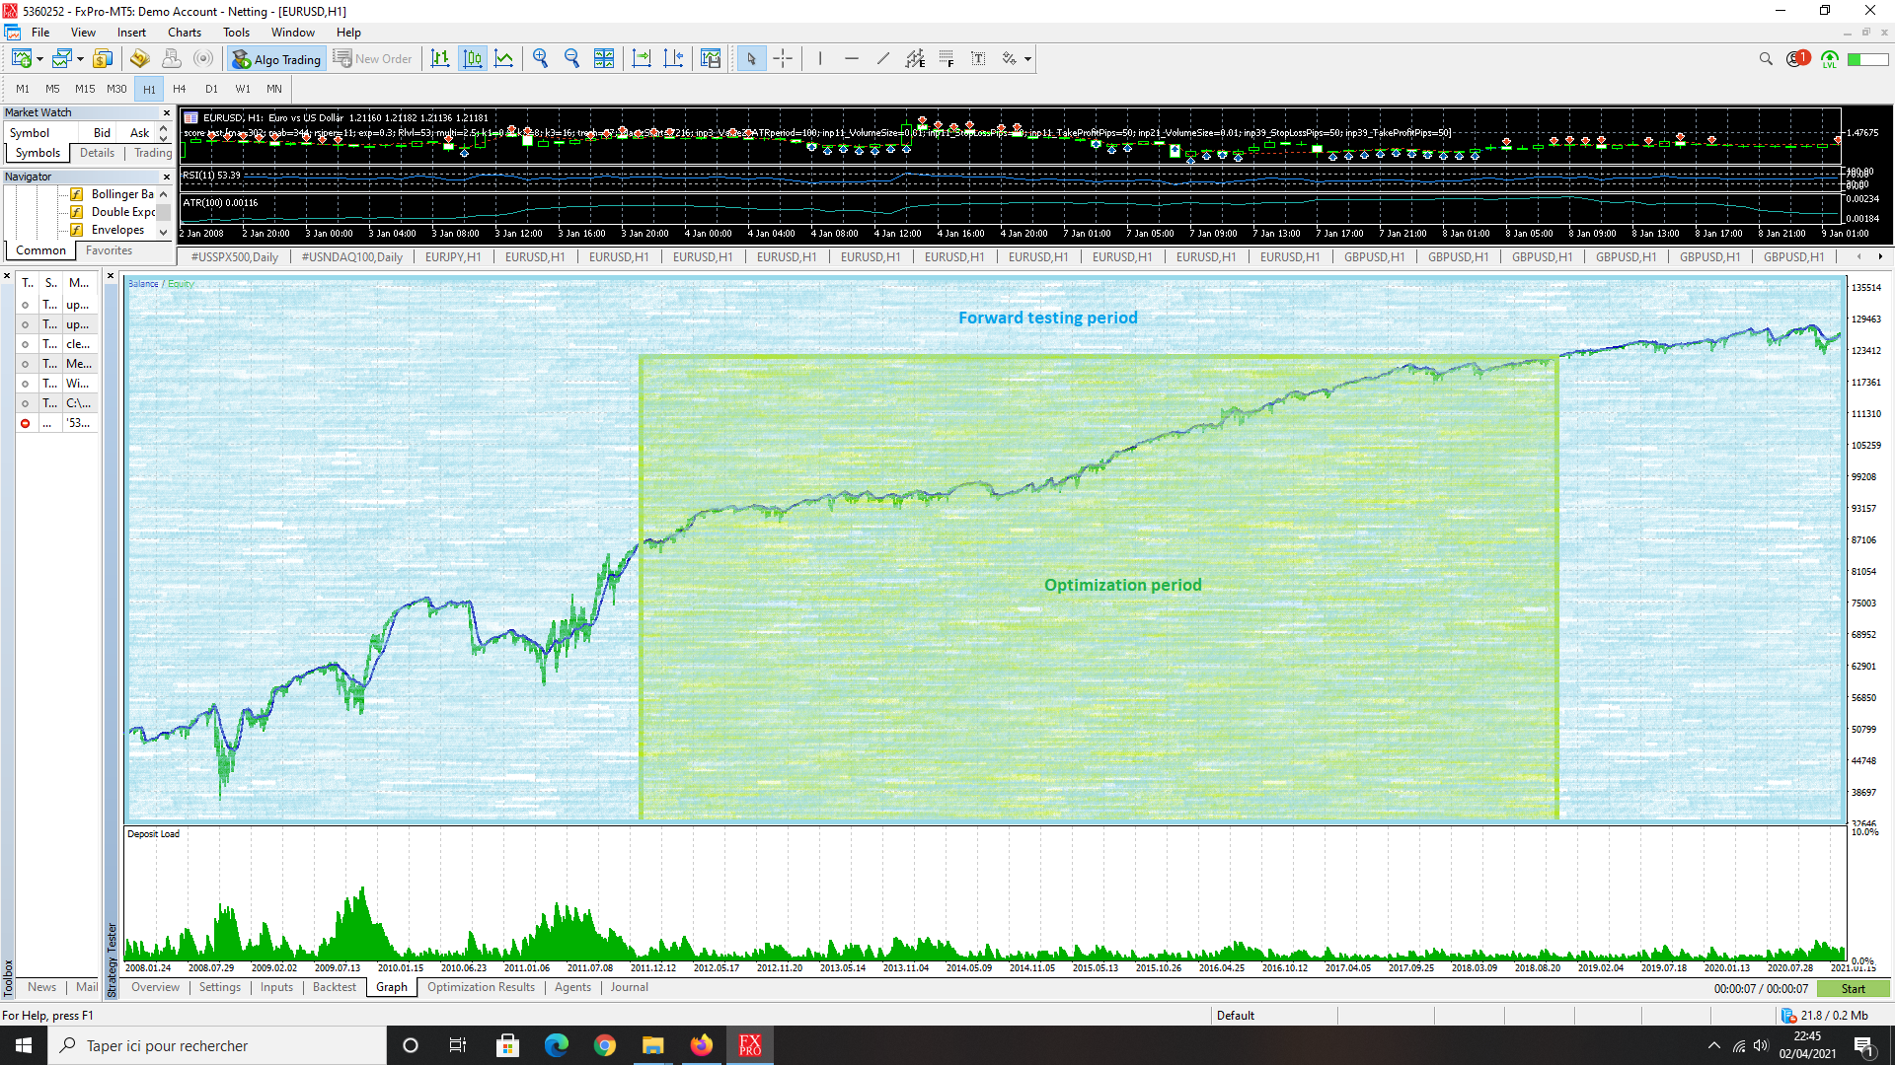Click the New Chart toolbar icon
Image resolution: width=1895 pixels, height=1065 pixels.
coord(21,59)
